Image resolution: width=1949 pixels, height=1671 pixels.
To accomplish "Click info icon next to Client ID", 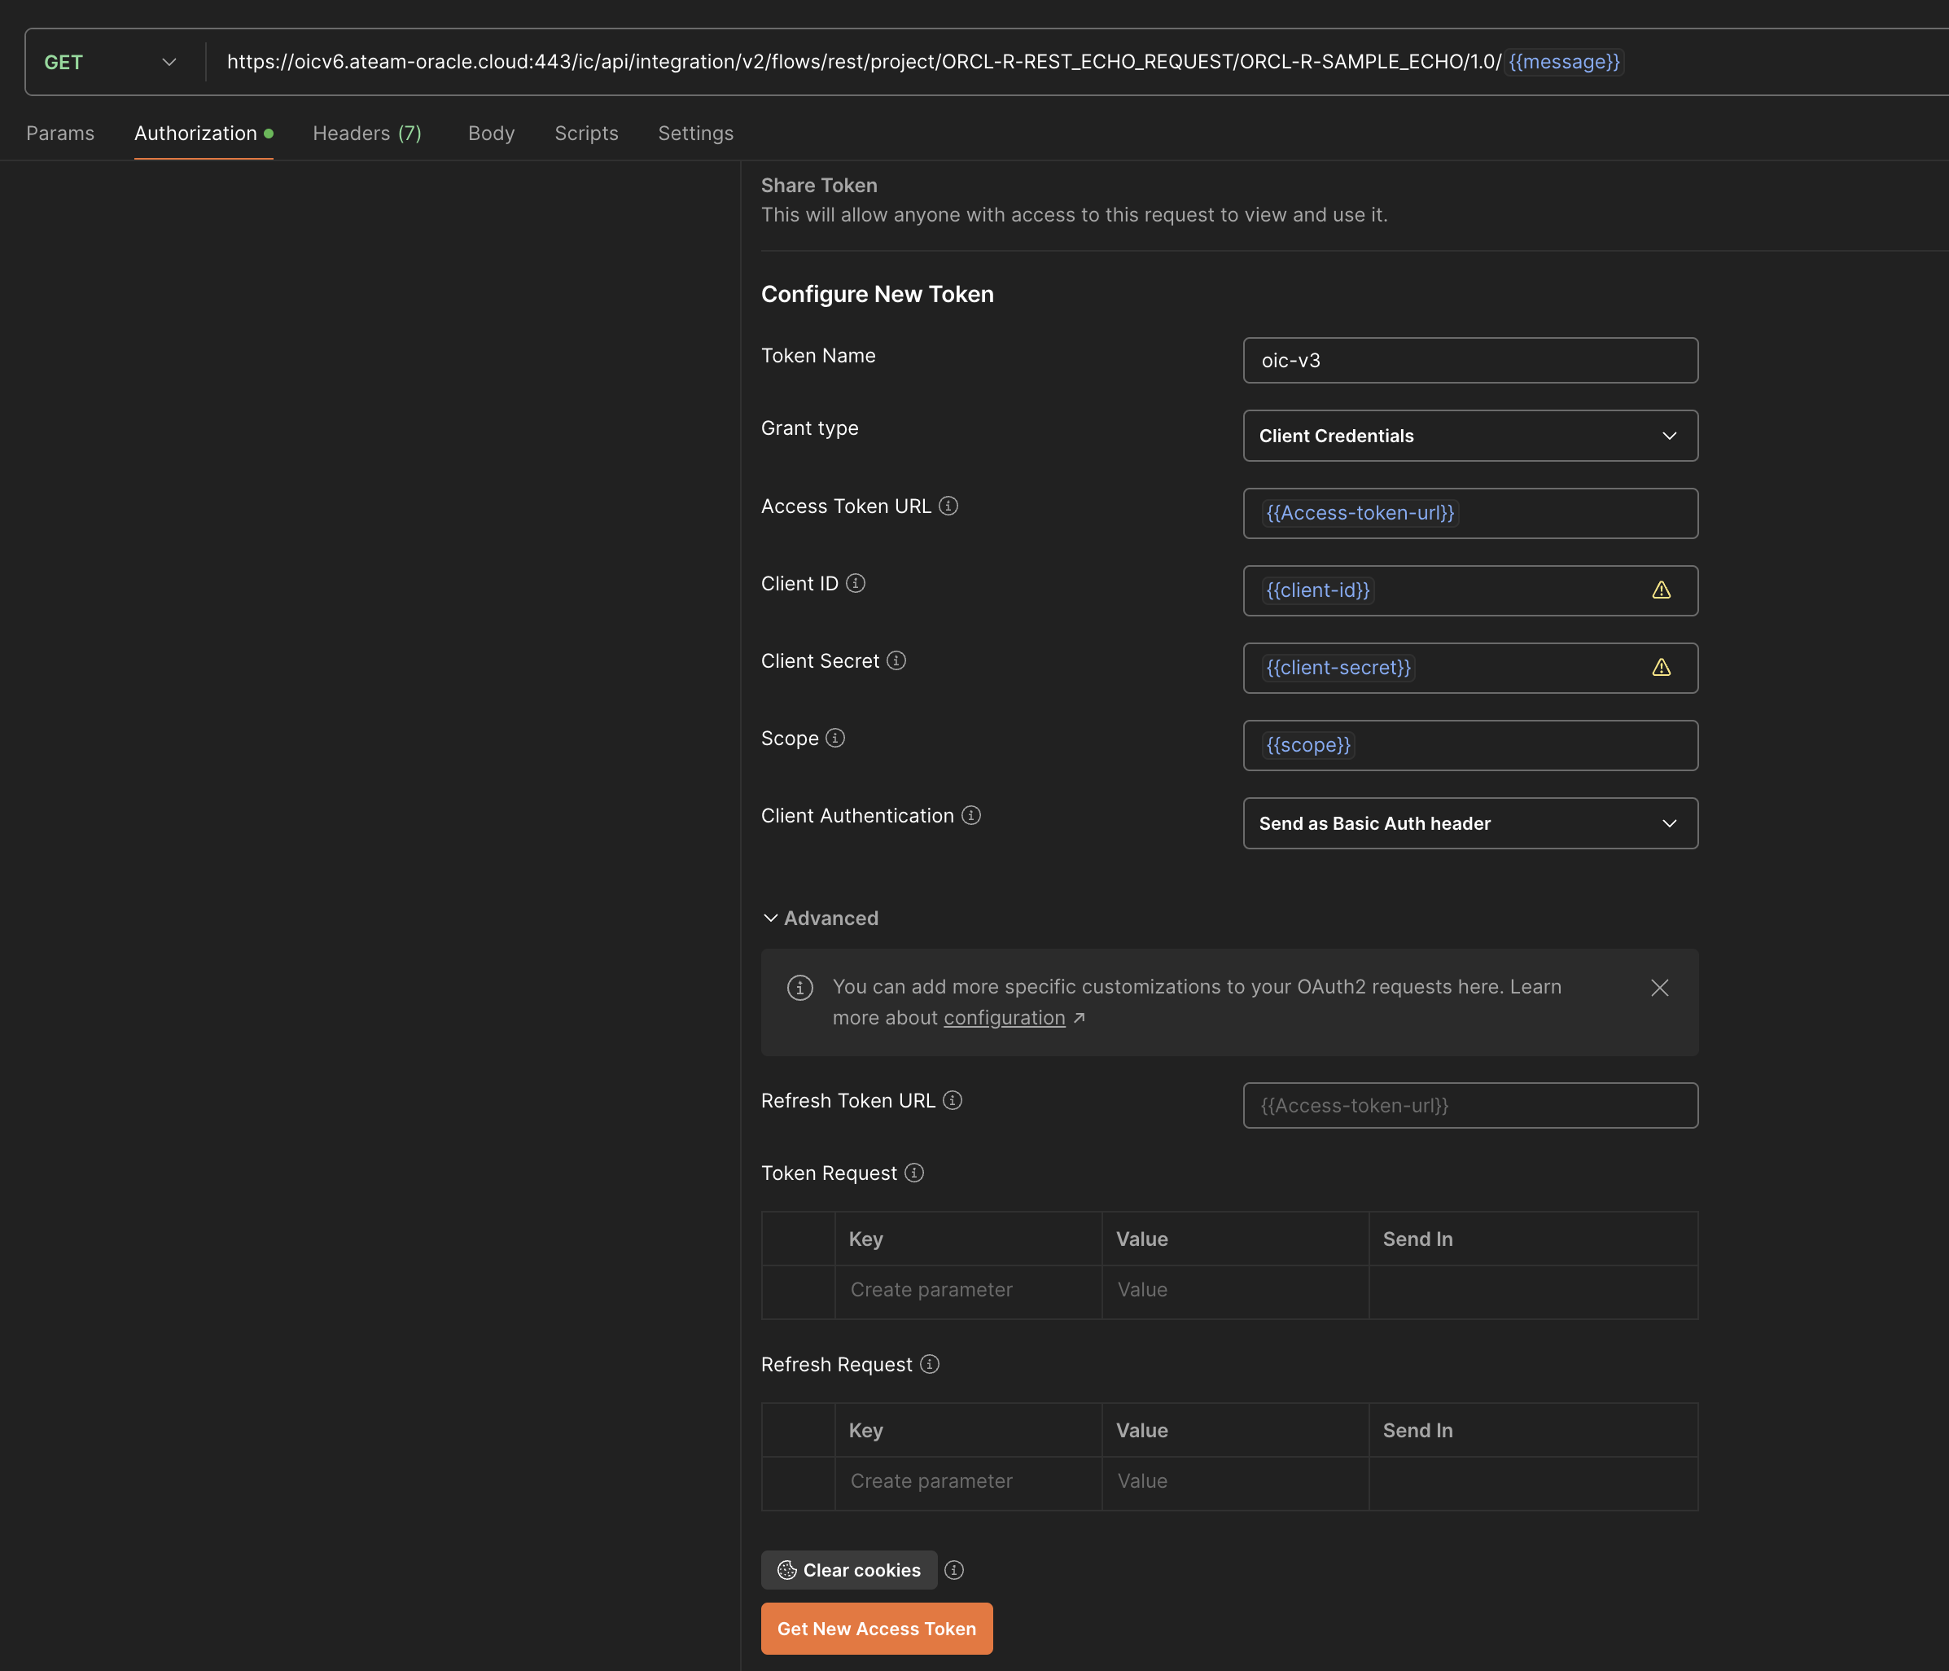I will pyautogui.click(x=855, y=583).
